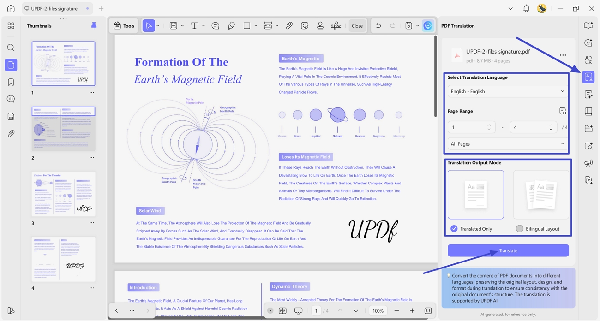The width and height of the screenshot is (600, 321).
Task: Redo the last action
Action: 392,26
